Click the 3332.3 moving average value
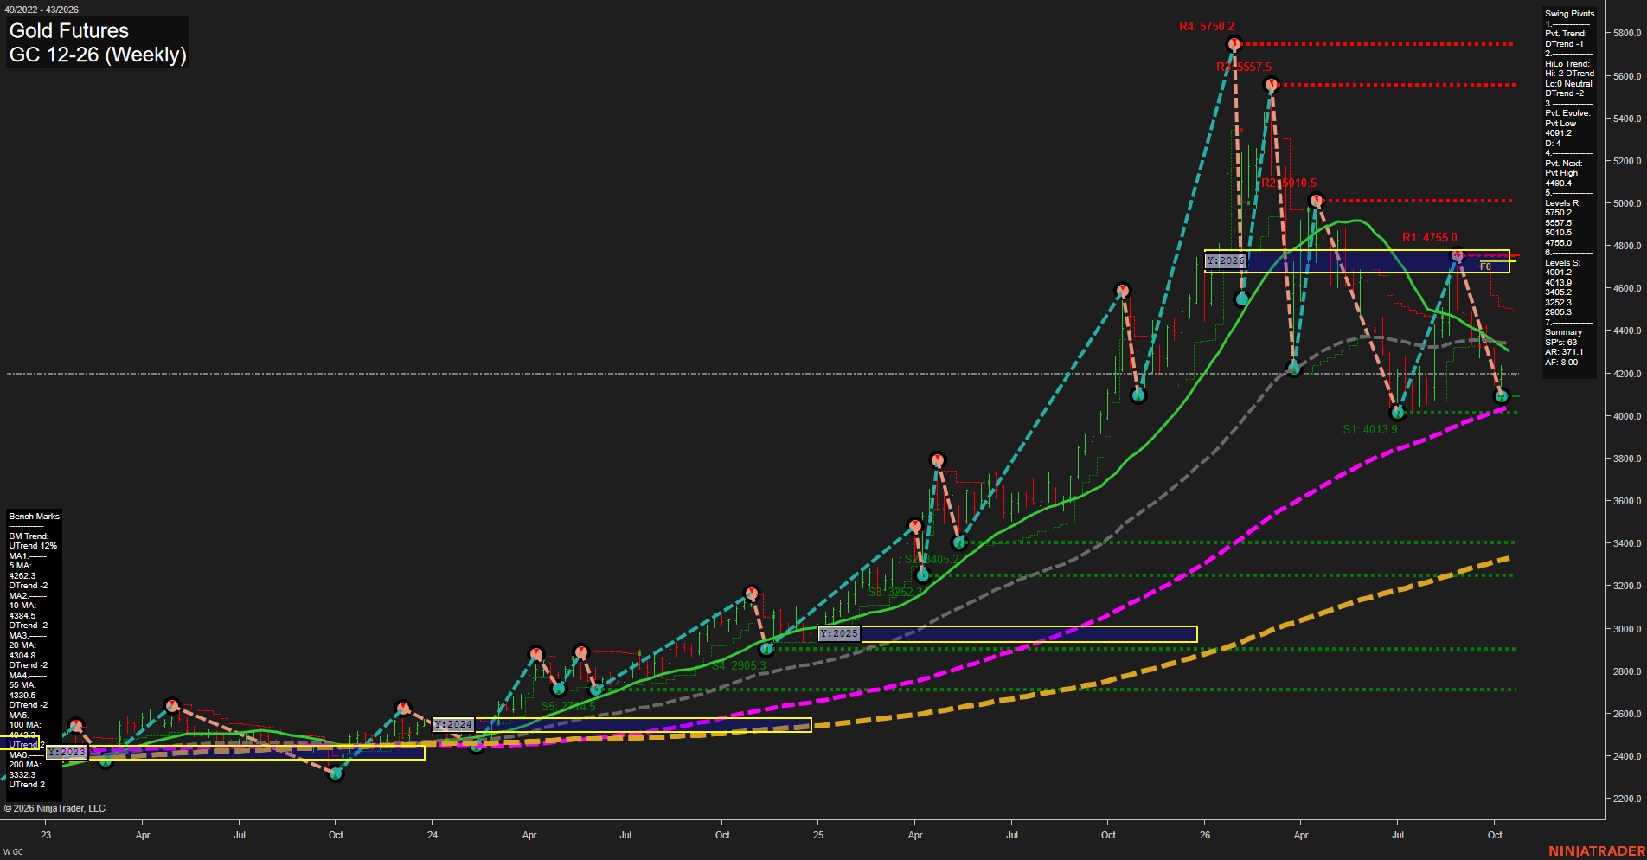Screen dimensions: 1647x860 pos(22,774)
